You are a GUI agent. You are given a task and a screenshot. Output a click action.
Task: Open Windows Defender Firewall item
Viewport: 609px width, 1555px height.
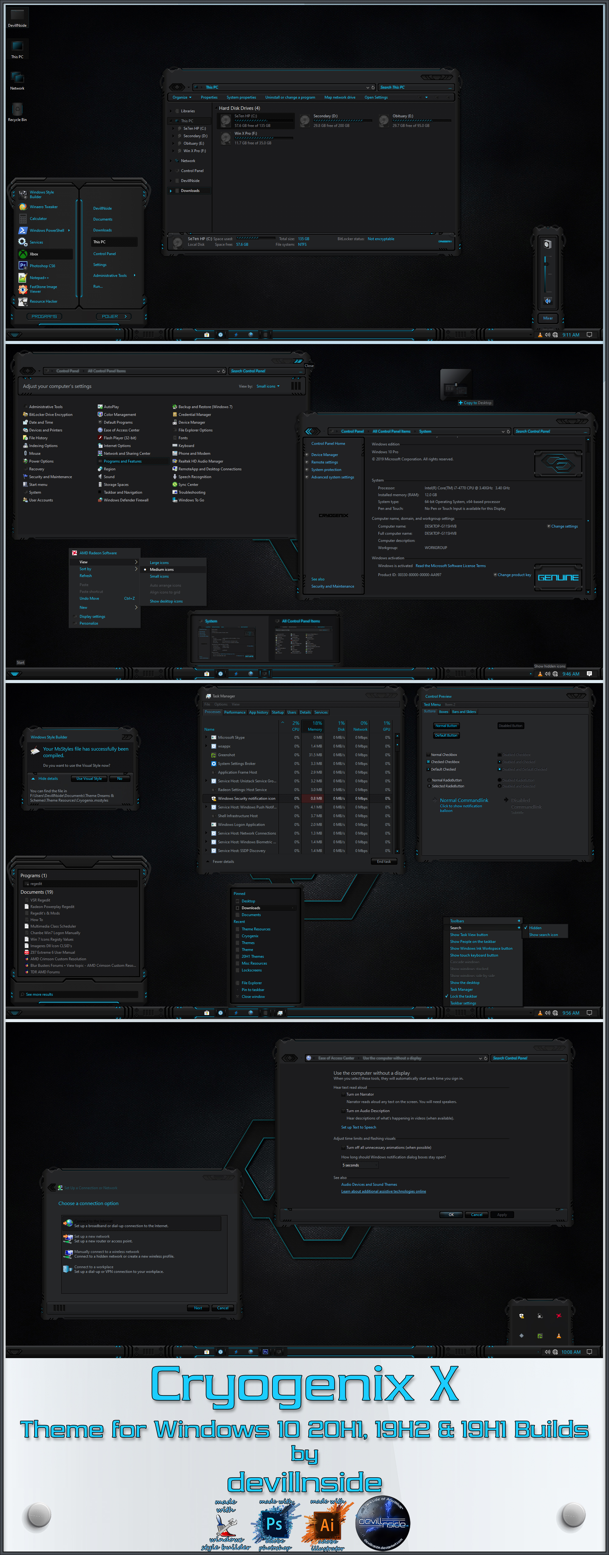(123, 500)
